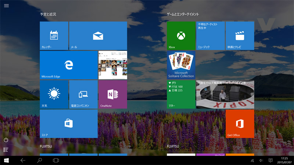294x165 pixels.
Task: Open the Photos live tile thumbnail
Action: click(x=112, y=65)
